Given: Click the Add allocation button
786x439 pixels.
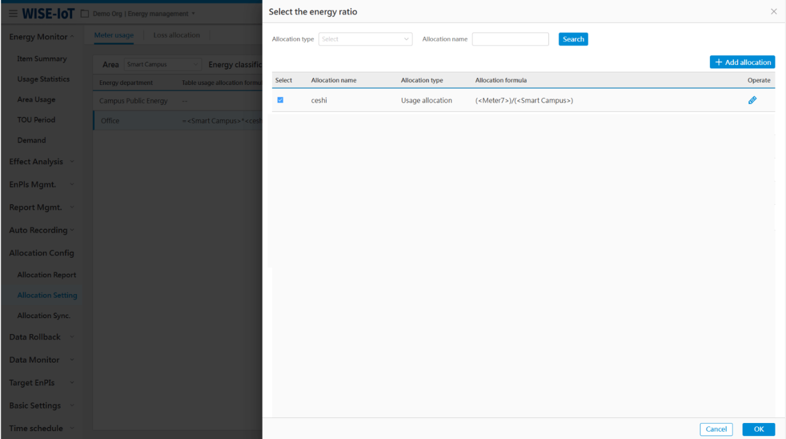Looking at the screenshot, I should click(x=742, y=62).
